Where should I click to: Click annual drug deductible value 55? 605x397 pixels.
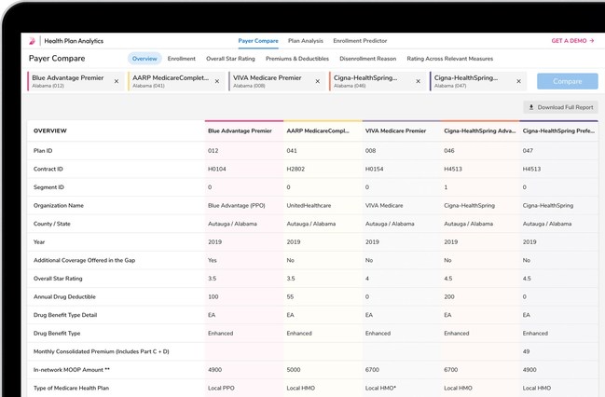[x=290, y=296]
